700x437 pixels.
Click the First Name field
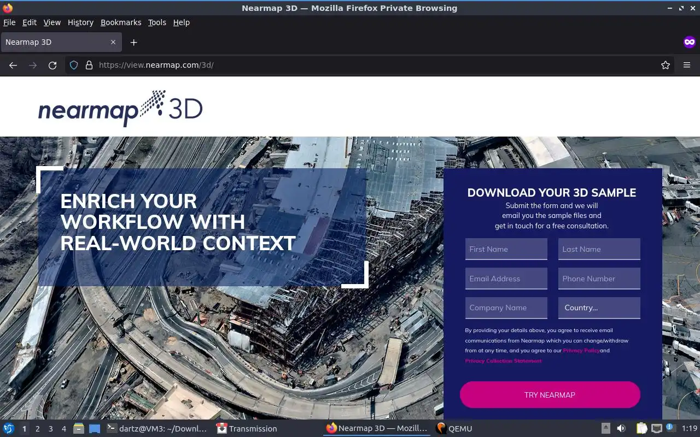[x=506, y=249]
